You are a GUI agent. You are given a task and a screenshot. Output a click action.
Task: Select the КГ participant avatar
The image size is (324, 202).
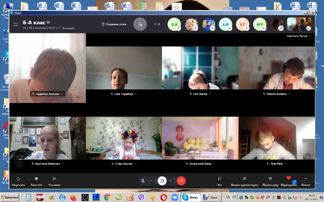tap(243, 24)
